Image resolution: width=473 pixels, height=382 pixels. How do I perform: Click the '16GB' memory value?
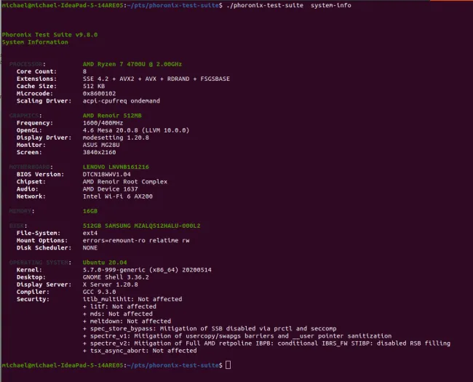coord(90,212)
